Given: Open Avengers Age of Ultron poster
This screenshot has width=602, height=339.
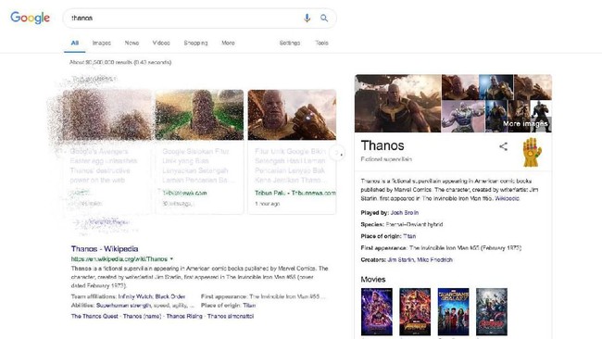Looking at the screenshot, I should [492, 312].
